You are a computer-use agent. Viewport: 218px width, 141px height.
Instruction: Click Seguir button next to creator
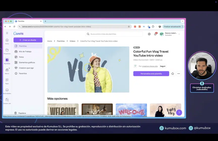coord(163,66)
